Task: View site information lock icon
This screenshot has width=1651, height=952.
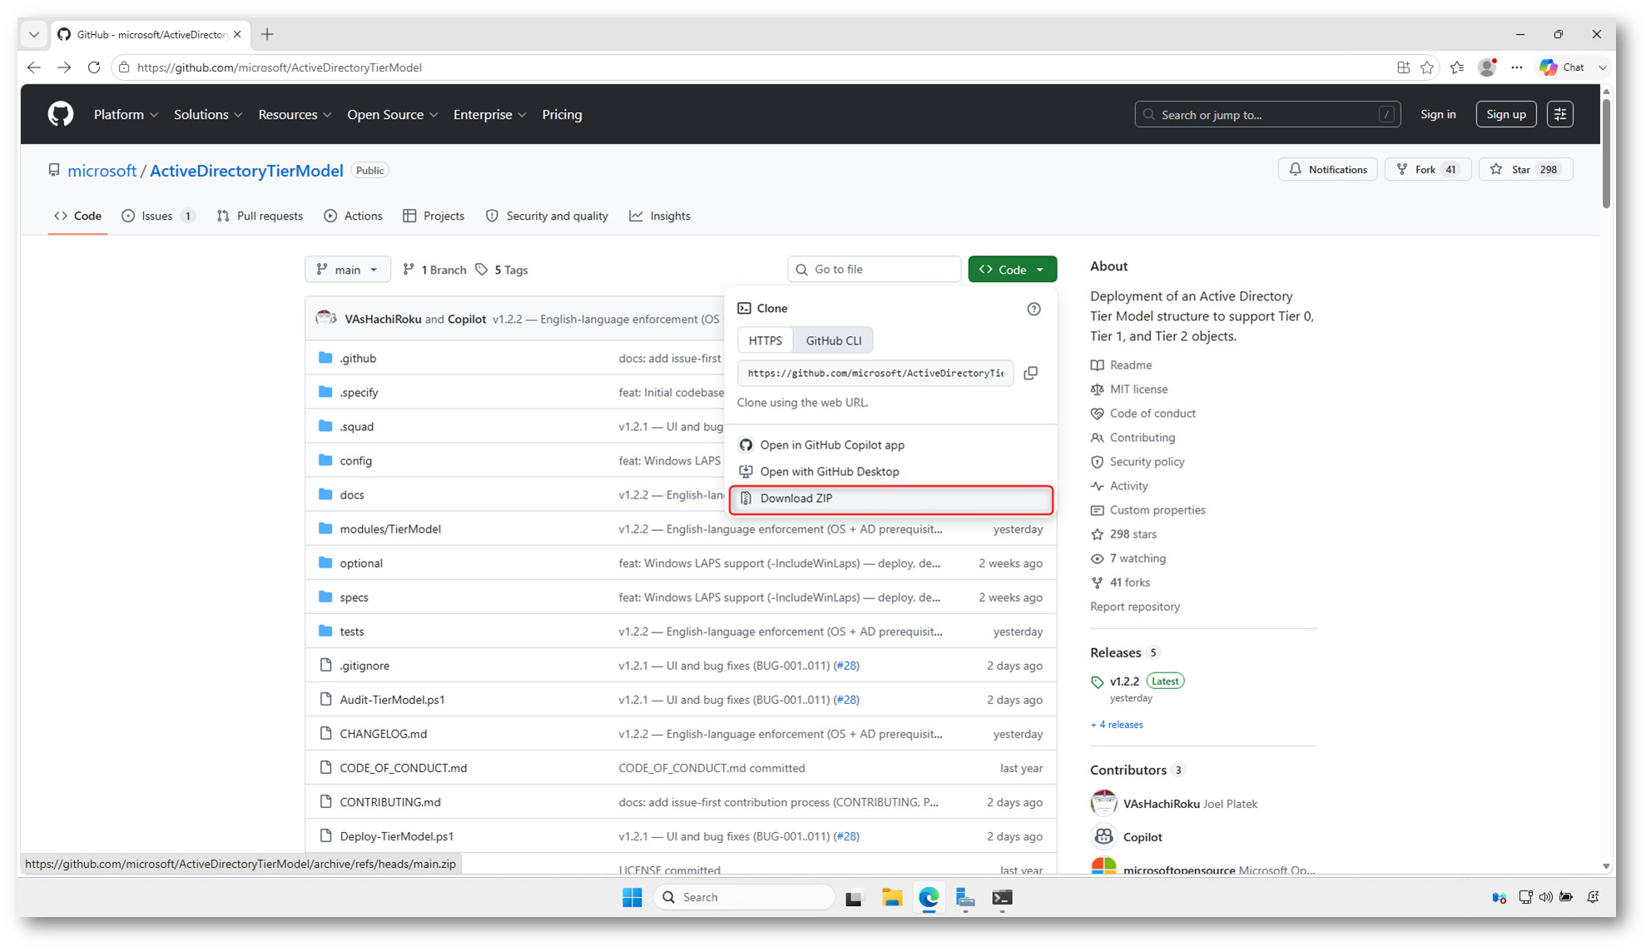Action: point(124,67)
